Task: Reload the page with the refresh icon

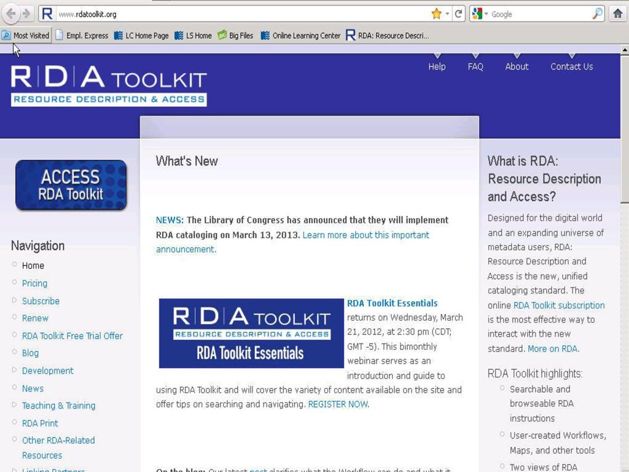Action: (458, 14)
